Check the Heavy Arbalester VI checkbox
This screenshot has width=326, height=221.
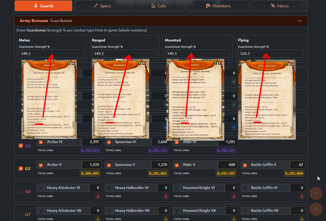[41, 188]
